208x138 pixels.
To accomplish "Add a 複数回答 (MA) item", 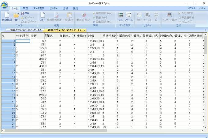I will [102, 13].
